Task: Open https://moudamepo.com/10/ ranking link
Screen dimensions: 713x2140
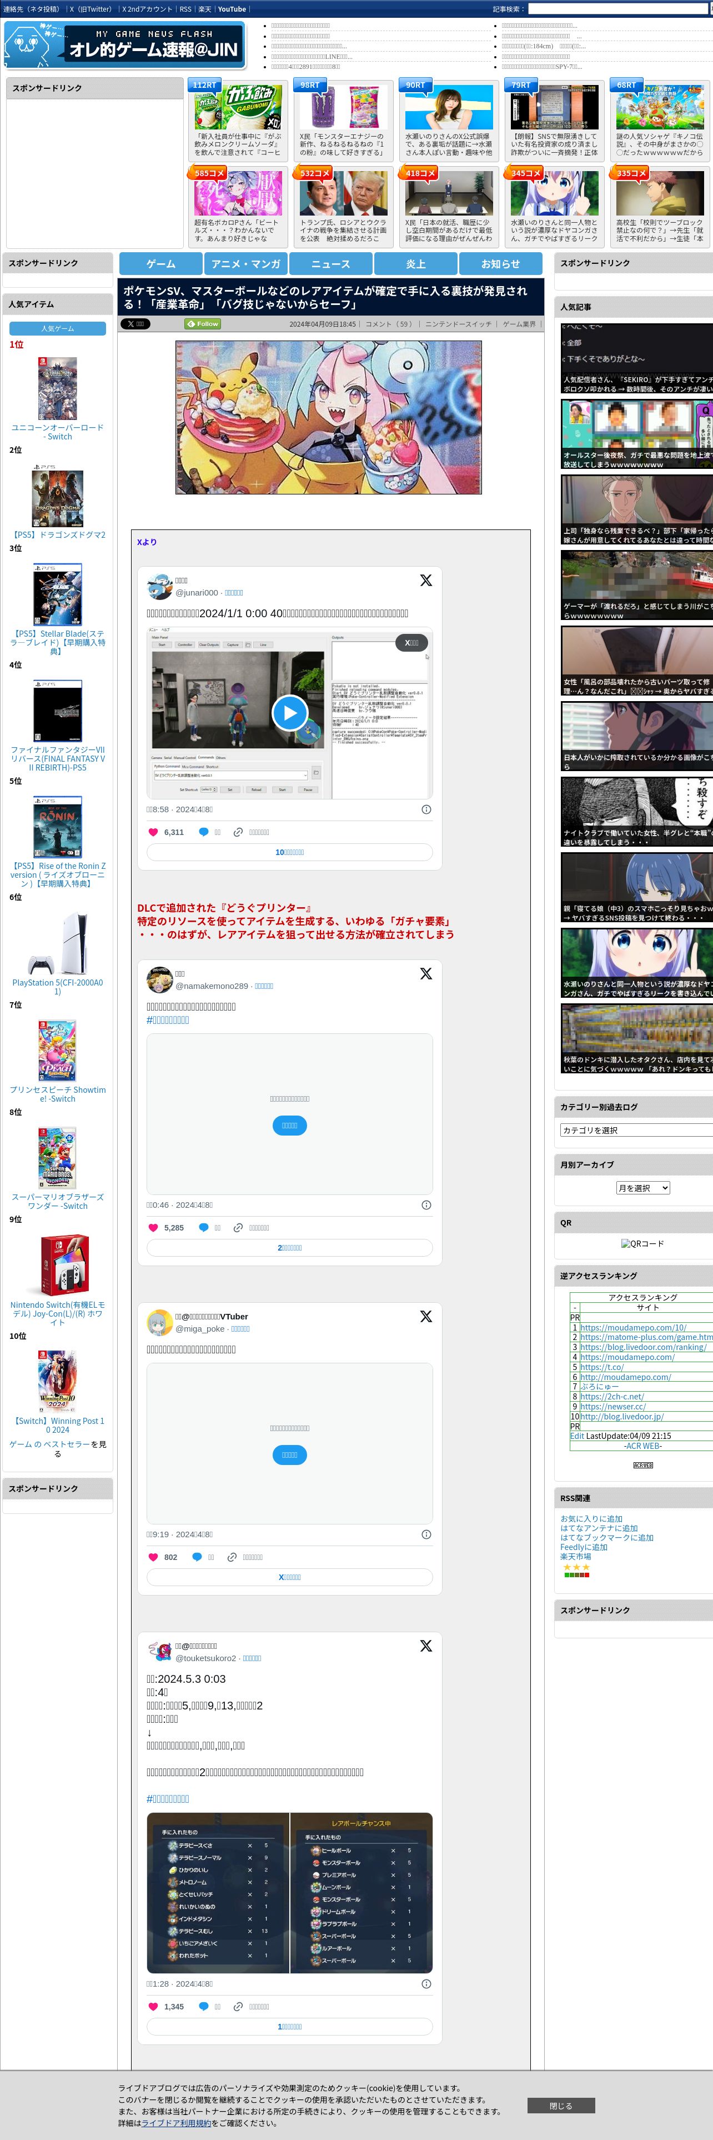Action: click(634, 1328)
